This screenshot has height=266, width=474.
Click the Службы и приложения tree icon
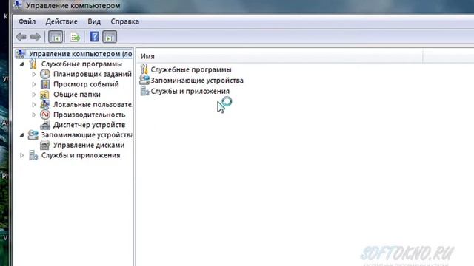pos(33,155)
